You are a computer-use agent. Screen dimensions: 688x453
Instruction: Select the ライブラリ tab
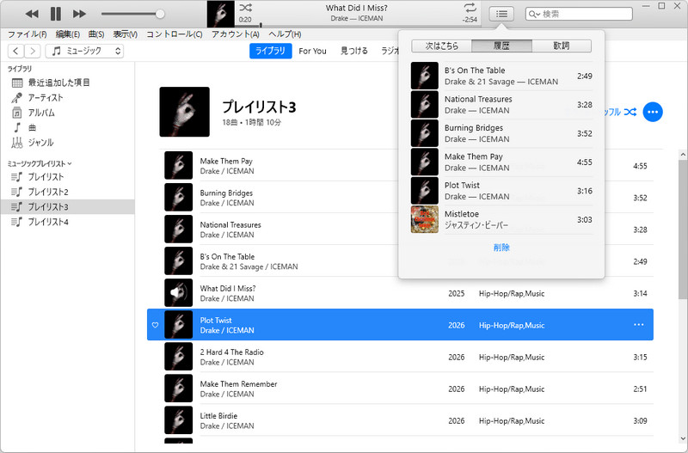pos(270,51)
